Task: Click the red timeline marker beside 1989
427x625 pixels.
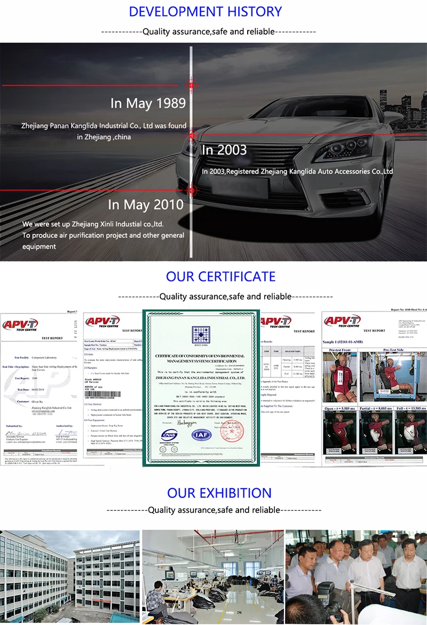Action: (x=191, y=85)
